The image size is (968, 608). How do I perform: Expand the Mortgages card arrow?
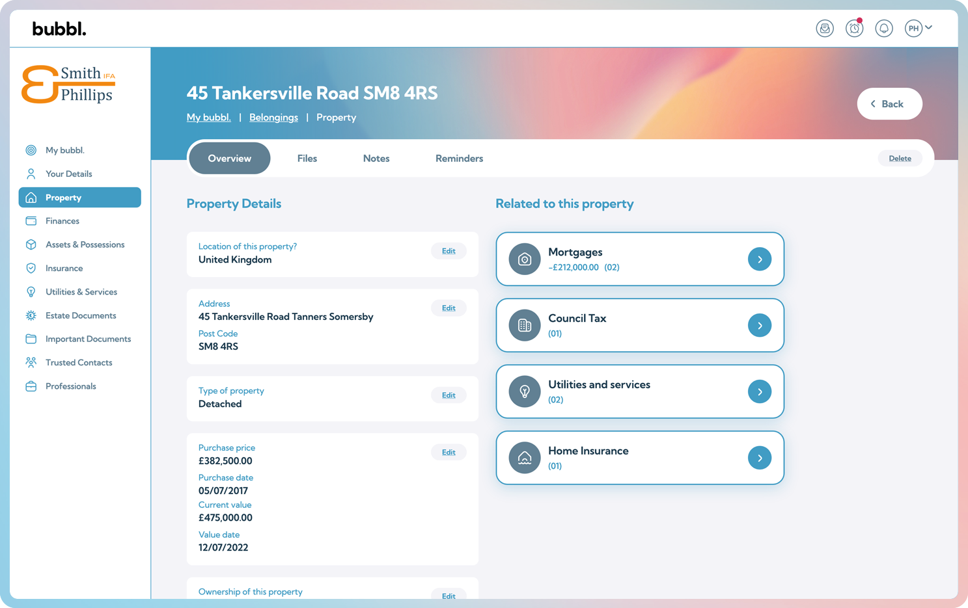pyautogui.click(x=759, y=259)
